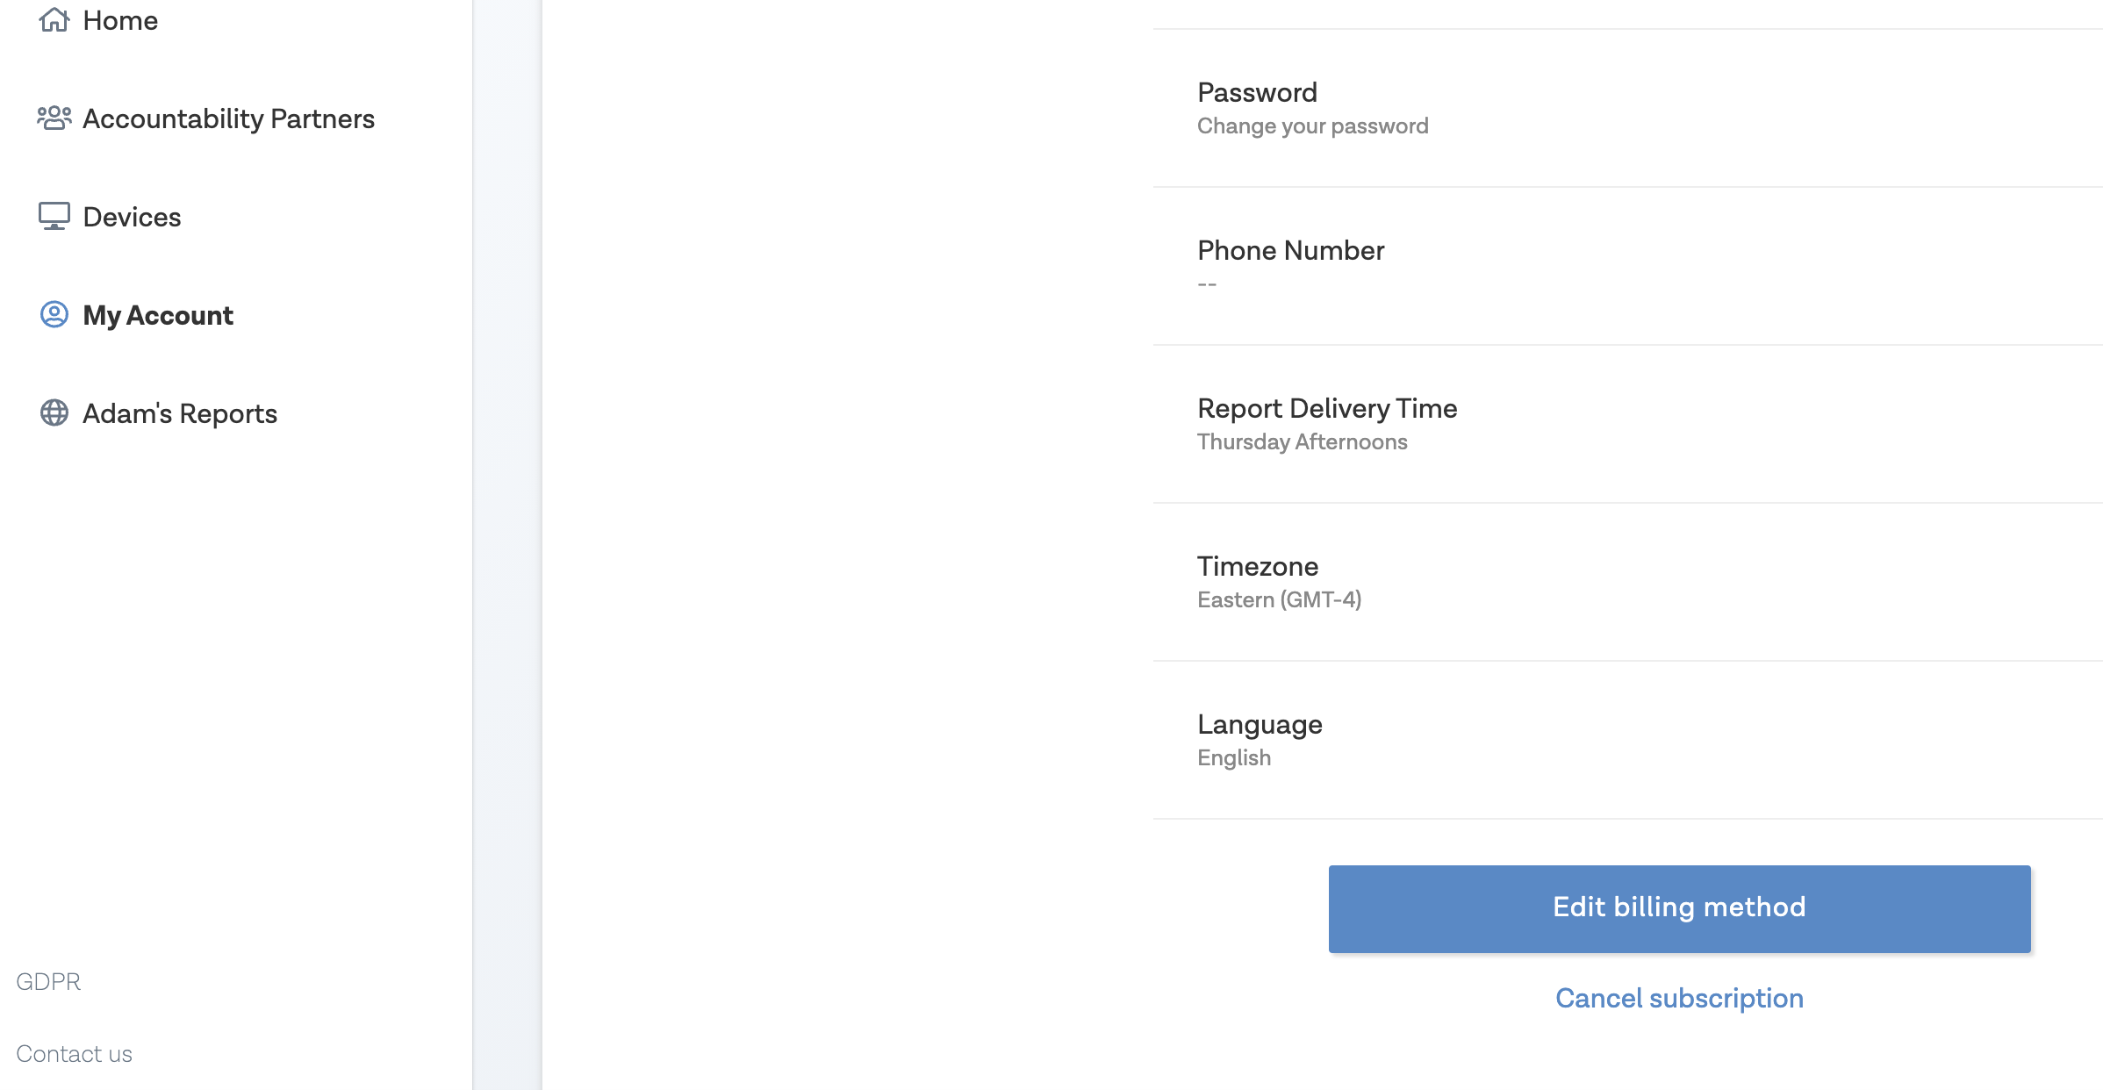Click Edit billing method button
2103x1090 pixels.
tap(1679, 908)
